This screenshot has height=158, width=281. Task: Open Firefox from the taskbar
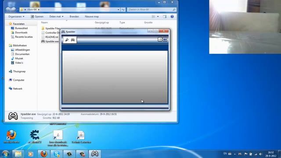tap(44, 154)
